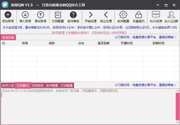This screenshot has width=180, height=125.
Task: Click the log scrollbar up arrow
Action: click(178, 91)
